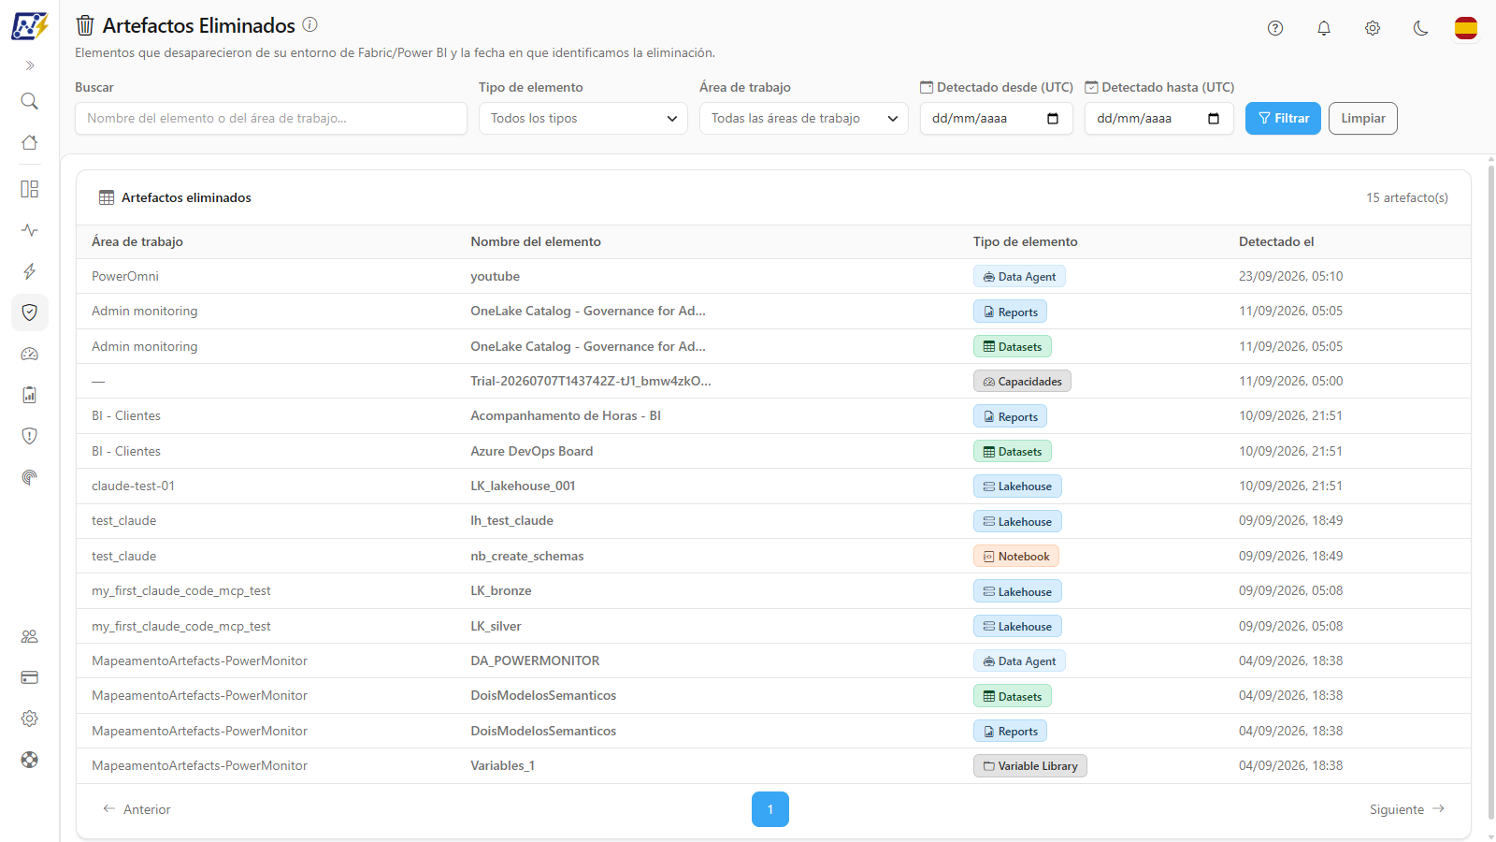Open the report clipboard icon in sidebar
Viewport: 1496px width, 842px height.
30,395
